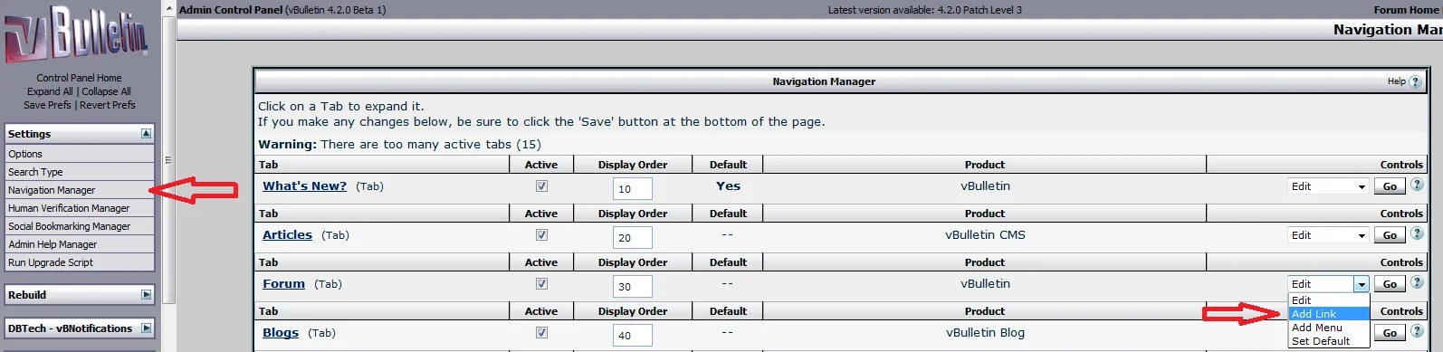Click Help link in Navigation Manager header
The height and width of the screenshot is (352, 1443).
coord(1396,81)
